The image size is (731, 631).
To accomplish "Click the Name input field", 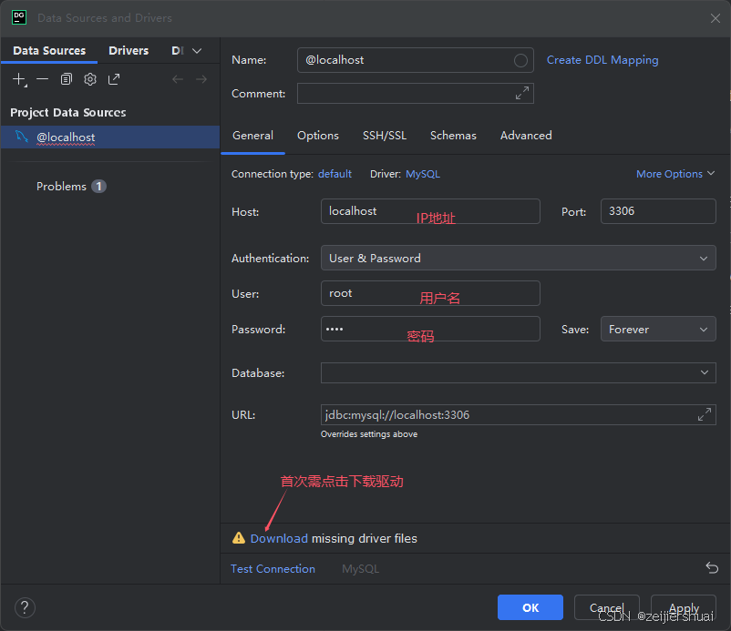I will coord(415,60).
